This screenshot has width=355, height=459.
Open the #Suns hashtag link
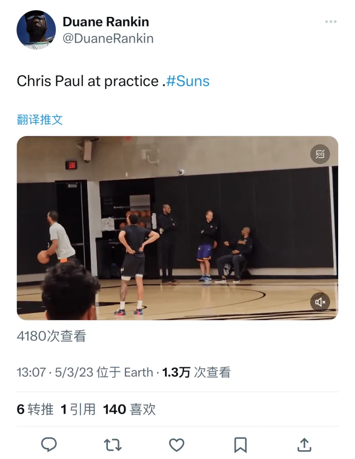[188, 81]
